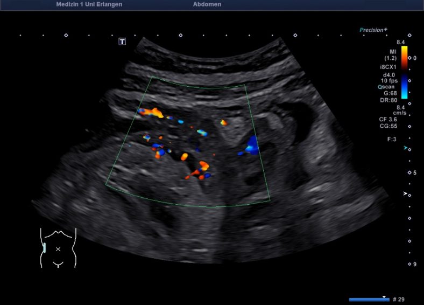
Task: Click the abdomen body marker pictogram
Action: point(58,248)
